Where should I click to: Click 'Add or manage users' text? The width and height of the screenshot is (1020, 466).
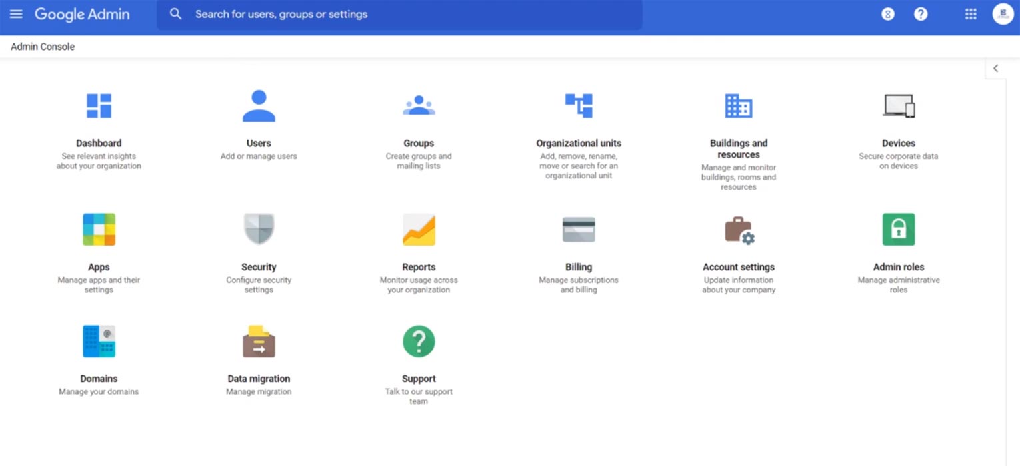point(259,156)
